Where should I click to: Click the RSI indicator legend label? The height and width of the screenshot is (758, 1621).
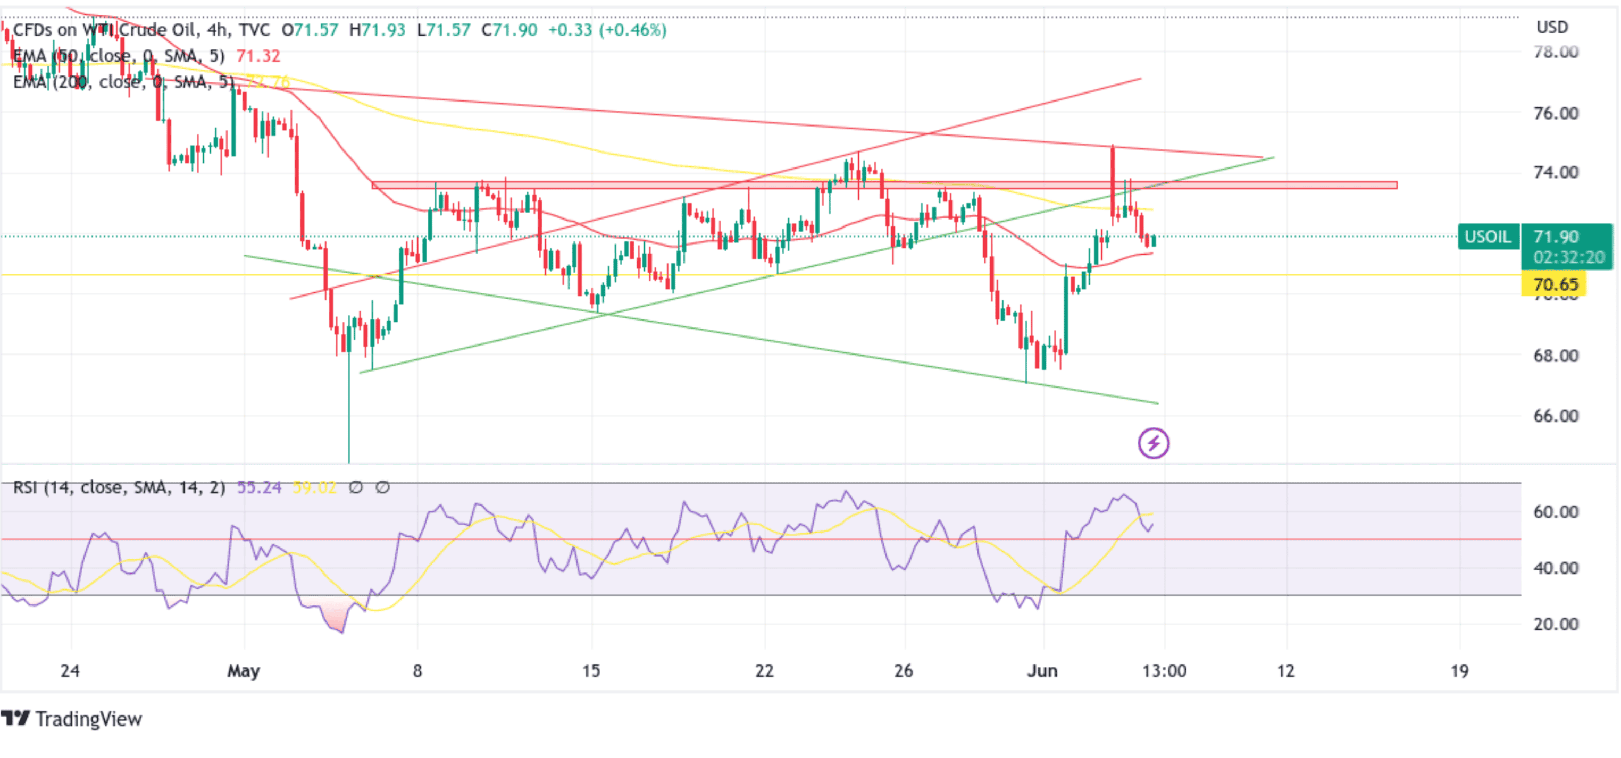(x=119, y=487)
